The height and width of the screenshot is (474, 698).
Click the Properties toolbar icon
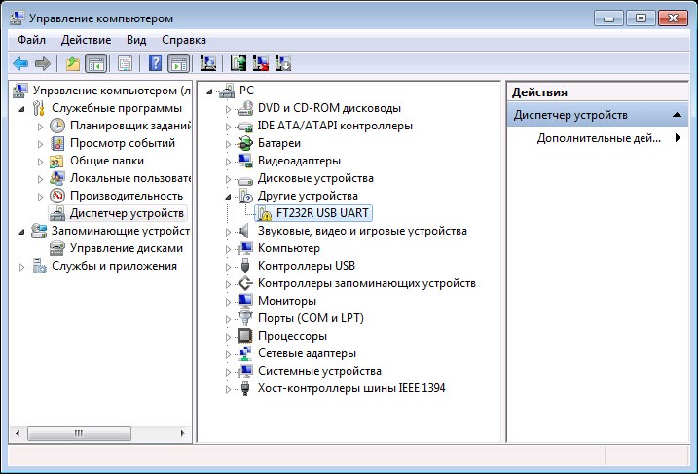point(125,63)
